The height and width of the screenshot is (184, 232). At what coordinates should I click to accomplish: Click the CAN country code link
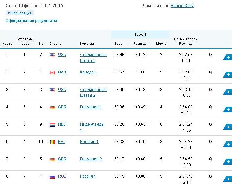pyautogui.click(x=62, y=72)
